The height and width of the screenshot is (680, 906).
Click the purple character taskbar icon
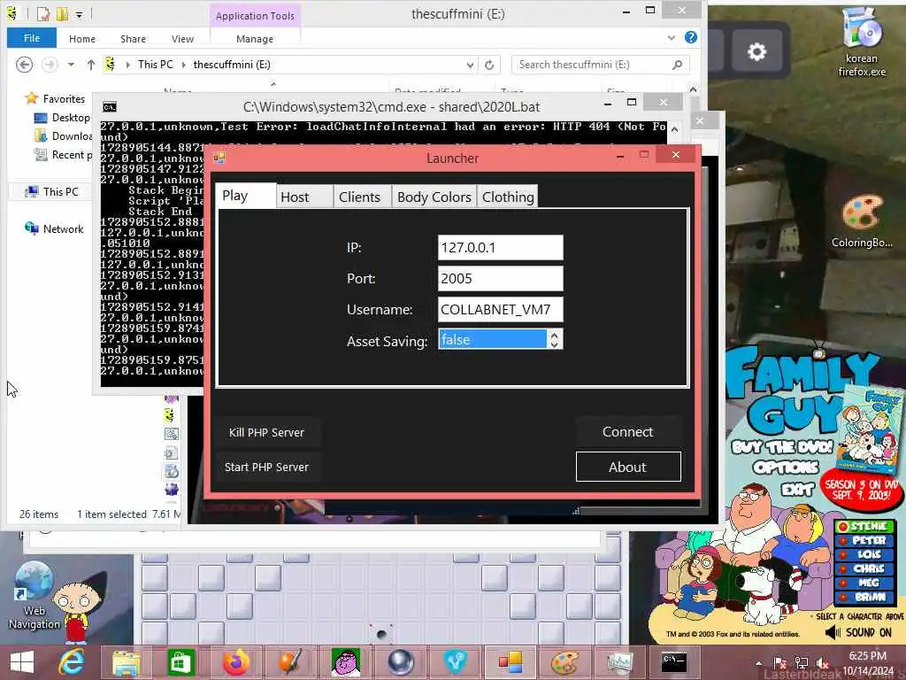pos(346,662)
